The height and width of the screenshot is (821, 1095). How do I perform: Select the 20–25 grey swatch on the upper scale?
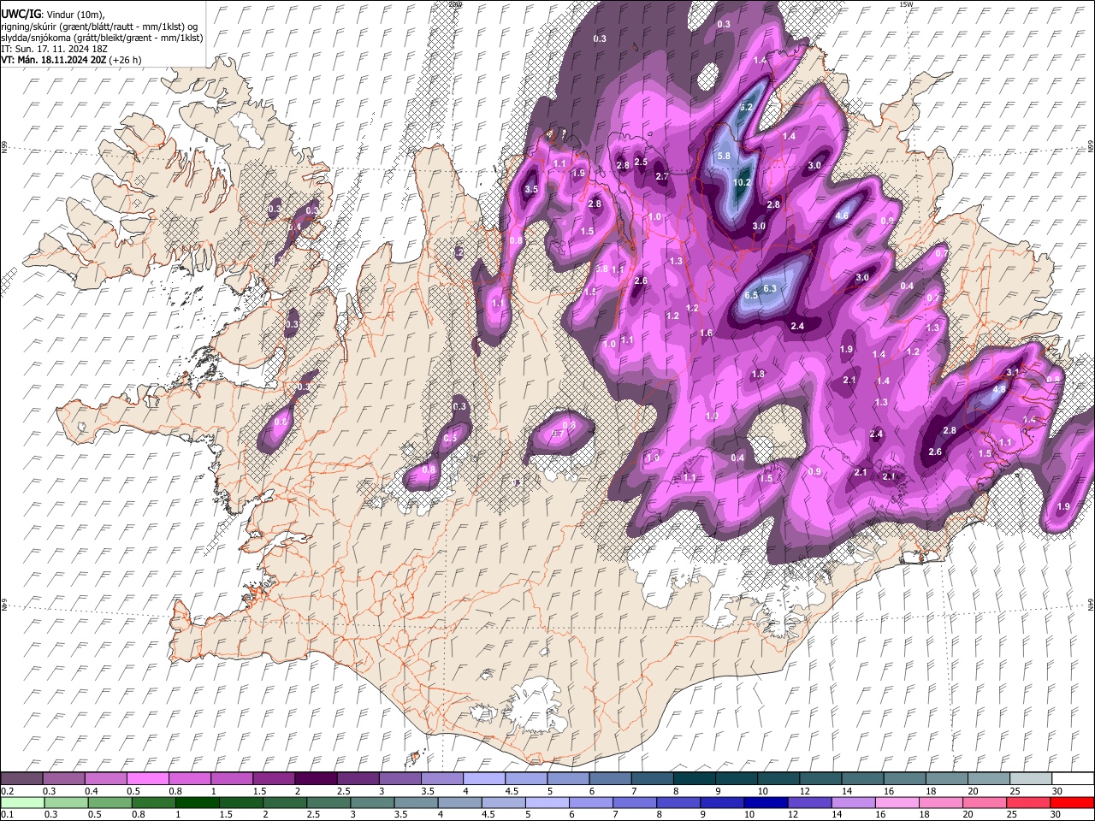(987, 779)
